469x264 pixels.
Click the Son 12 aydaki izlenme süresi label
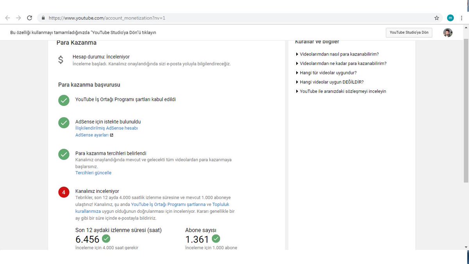pyautogui.click(x=118, y=230)
